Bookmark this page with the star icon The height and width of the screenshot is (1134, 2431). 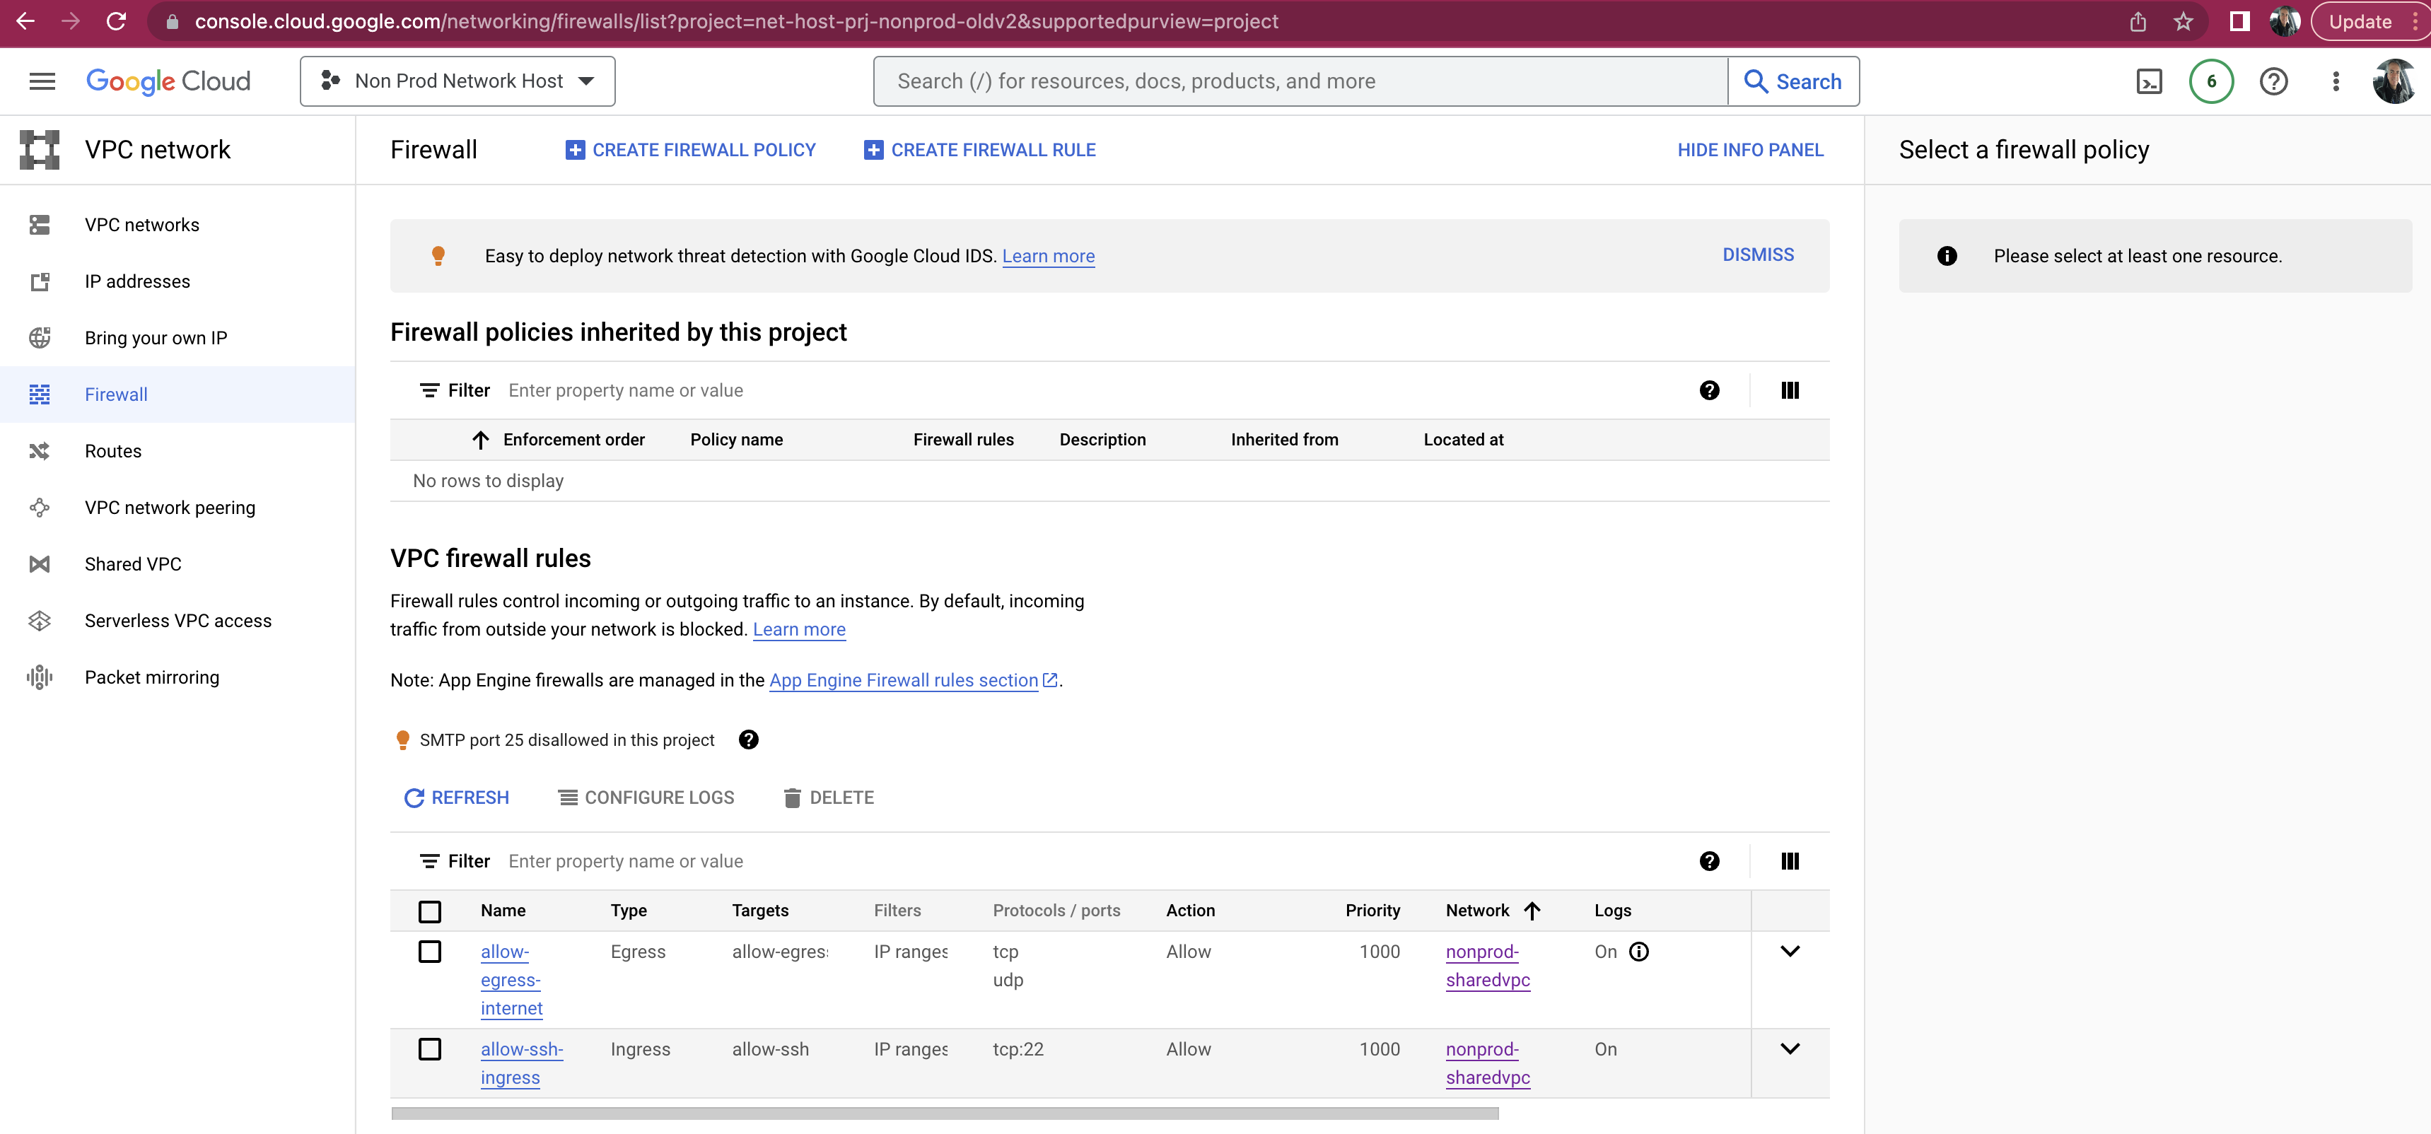click(x=2183, y=21)
